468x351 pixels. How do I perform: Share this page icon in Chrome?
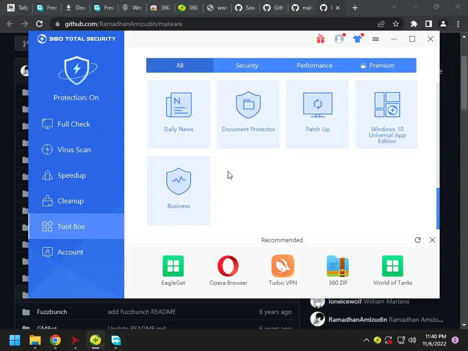pos(381,24)
